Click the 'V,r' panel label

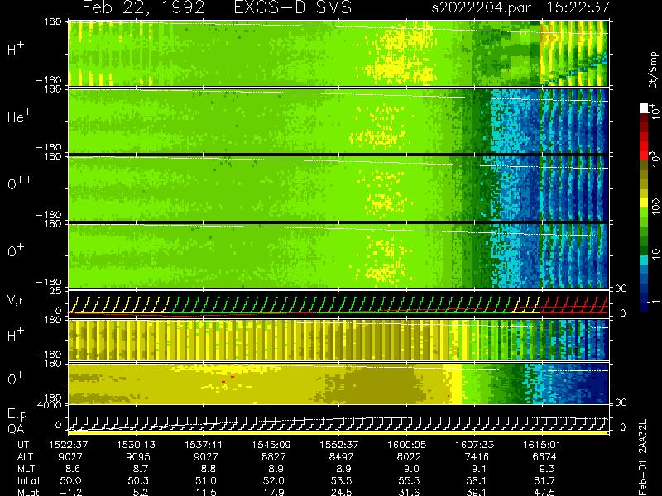coord(16,300)
